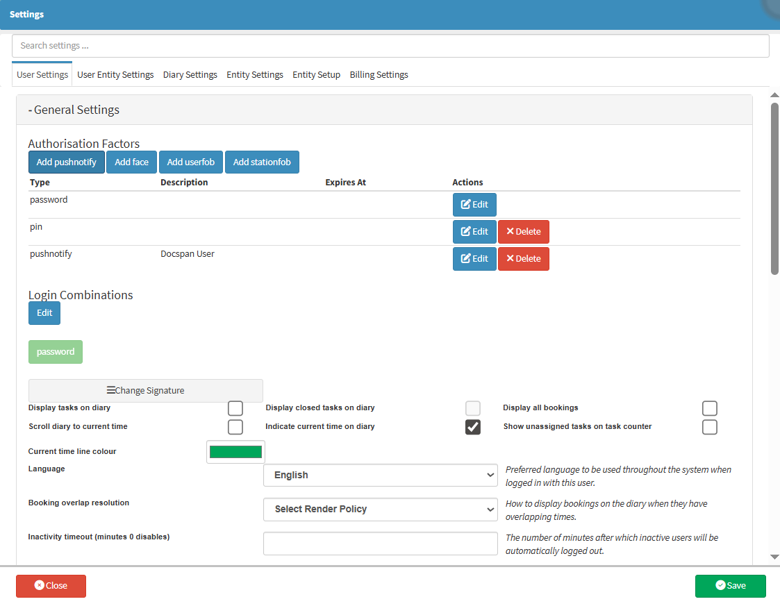Expand Select Render Policy dropdown
Image resolution: width=780 pixels, height=606 pixels.
click(380, 510)
